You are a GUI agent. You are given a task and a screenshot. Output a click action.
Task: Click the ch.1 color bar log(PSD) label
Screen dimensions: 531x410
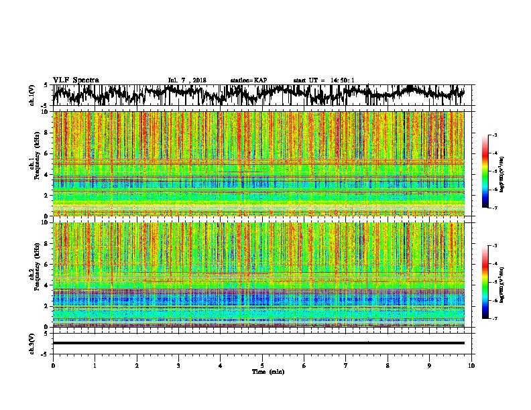click(501, 175)
